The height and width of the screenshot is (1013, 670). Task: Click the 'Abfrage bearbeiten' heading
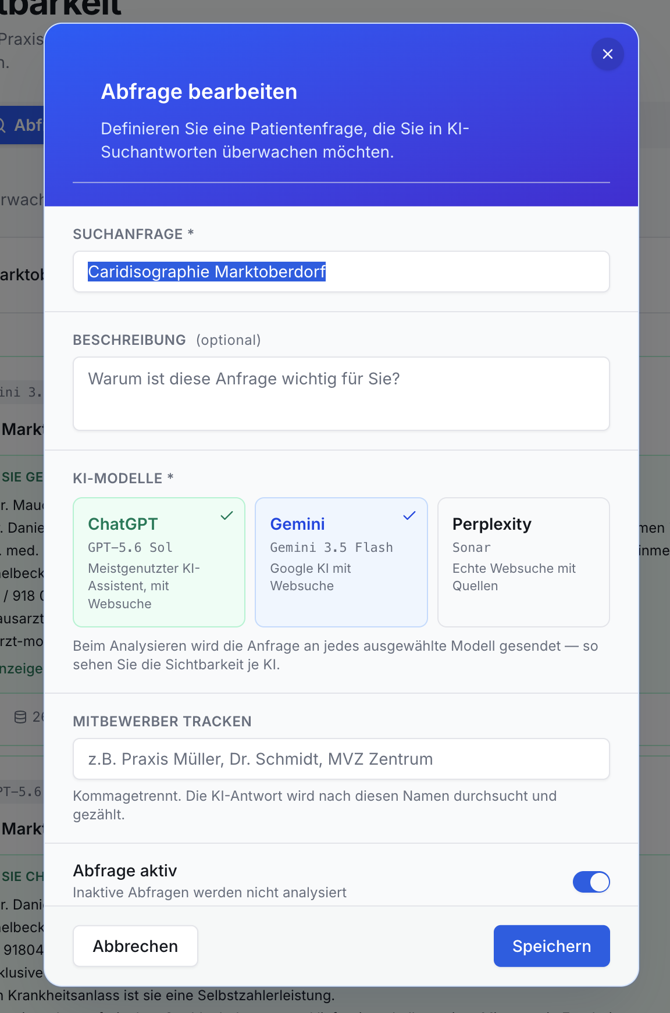[199, 92]
